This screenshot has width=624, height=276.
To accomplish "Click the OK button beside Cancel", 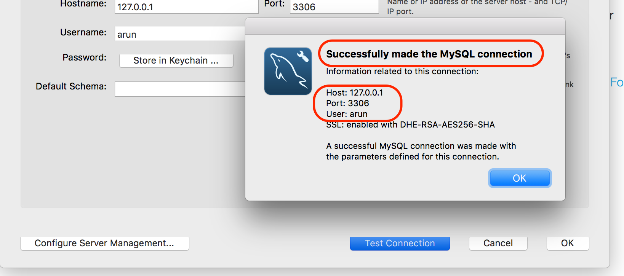I will (x=567, y=243).
